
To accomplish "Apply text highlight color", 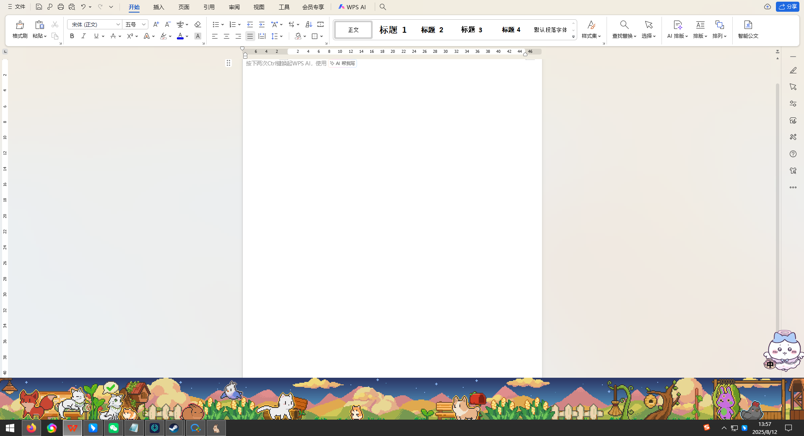I will coord(163,36).
